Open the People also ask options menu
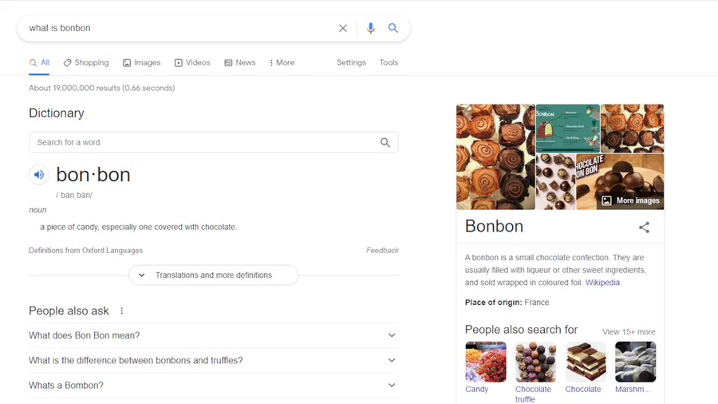 [122, 311]
